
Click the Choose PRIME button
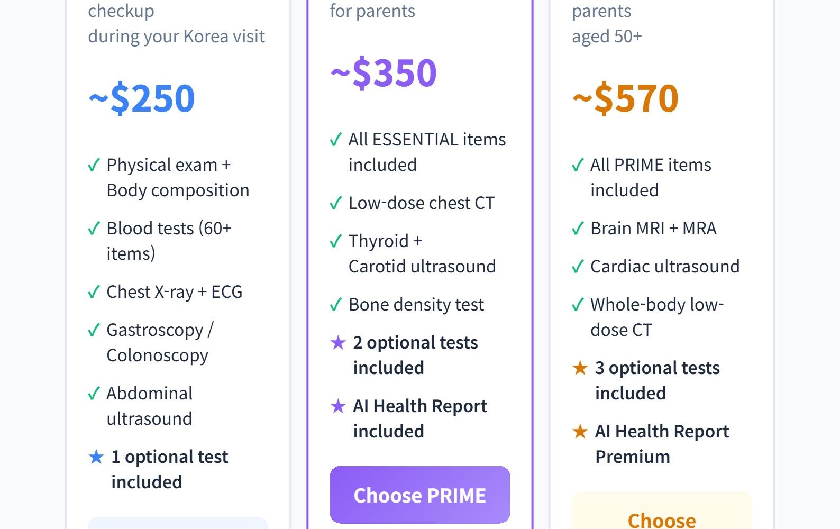click(419, 495)
